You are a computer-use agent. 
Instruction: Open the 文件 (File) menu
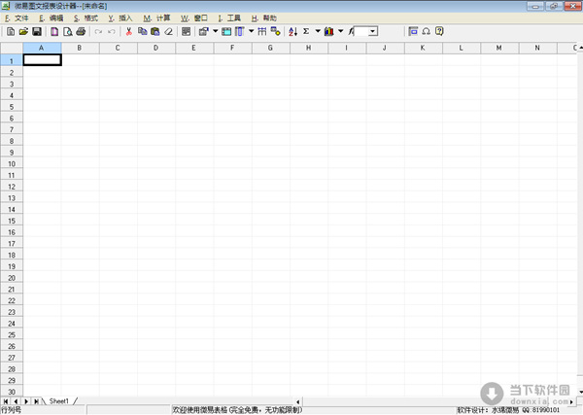coord(17,18)
